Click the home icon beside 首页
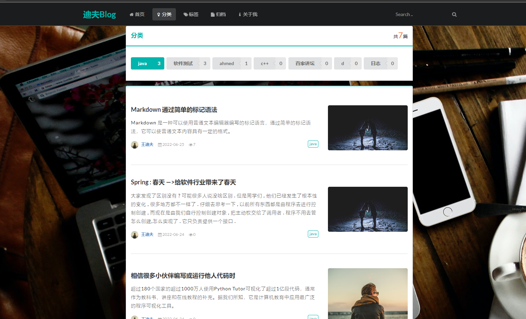 coord(132,14)
